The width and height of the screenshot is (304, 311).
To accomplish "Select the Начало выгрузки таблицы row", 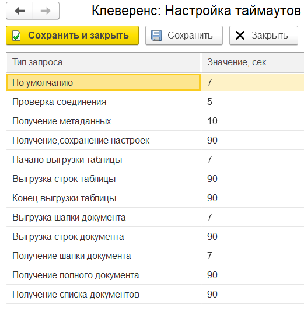I will 155,159.
